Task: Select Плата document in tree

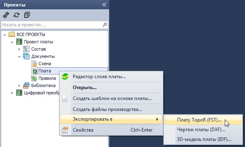Action: pyautogui.click(x=45, y=71)
